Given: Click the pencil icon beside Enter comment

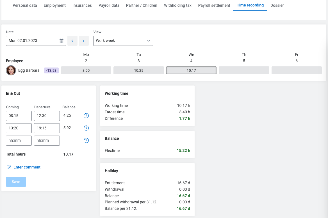Looking at the screenshot, I should pos(9,167).
